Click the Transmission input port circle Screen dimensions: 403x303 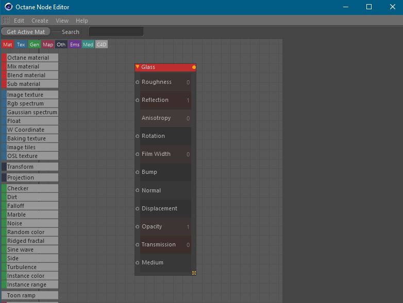pos(137,244)
